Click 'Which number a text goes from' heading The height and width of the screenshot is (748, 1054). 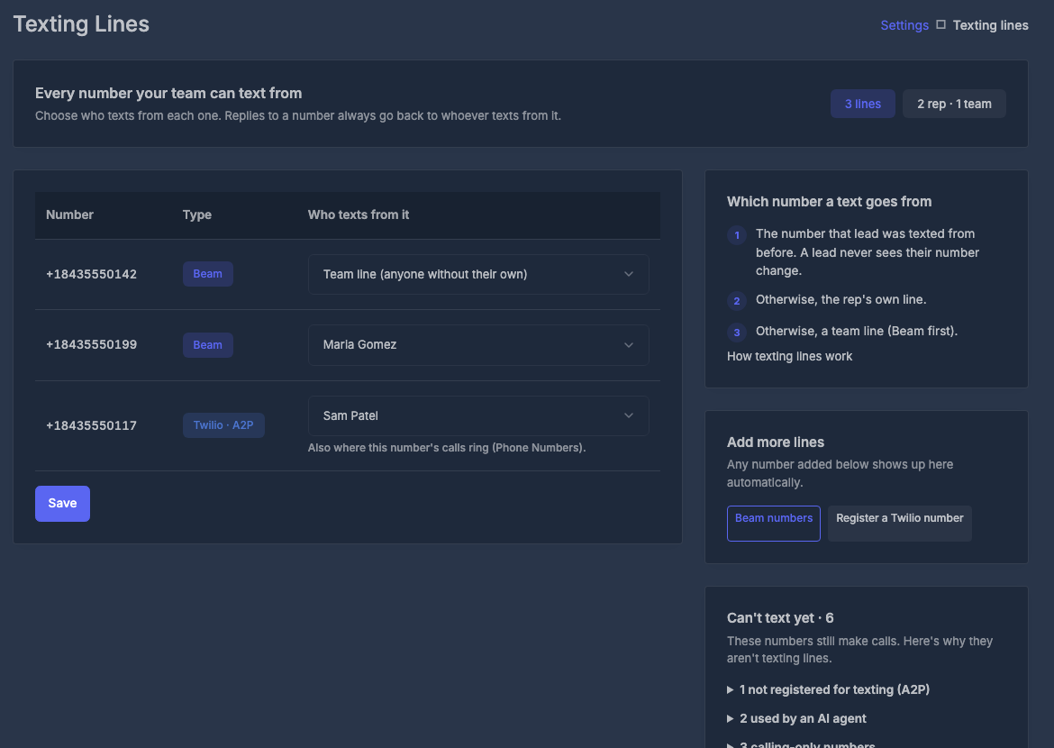click(830, 202)
